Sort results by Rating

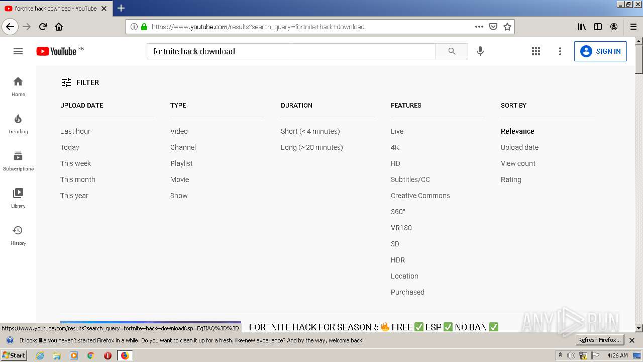click(511, 179)
